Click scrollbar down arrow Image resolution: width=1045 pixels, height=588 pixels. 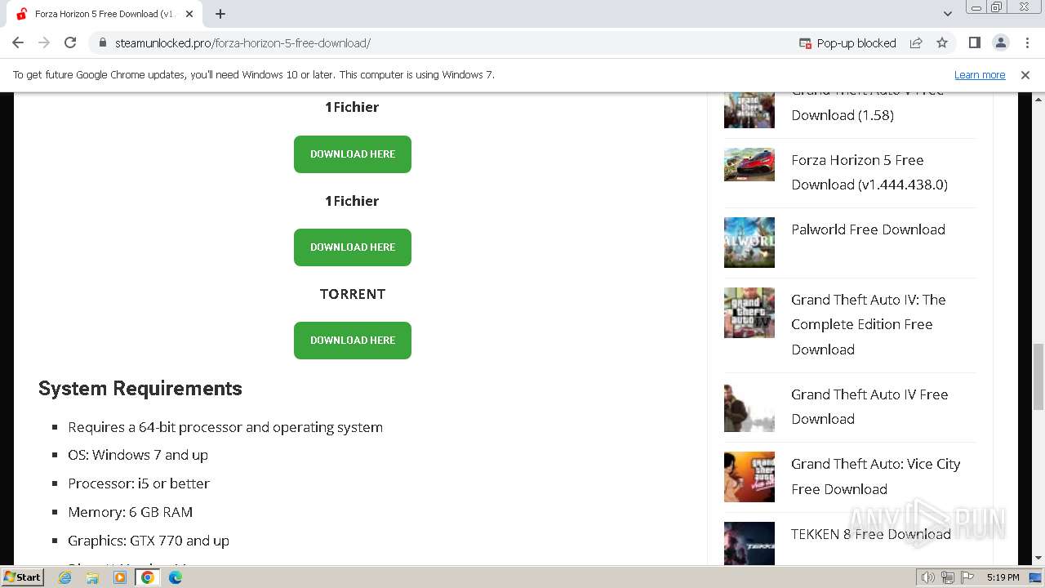click(x=1038, y=558)
